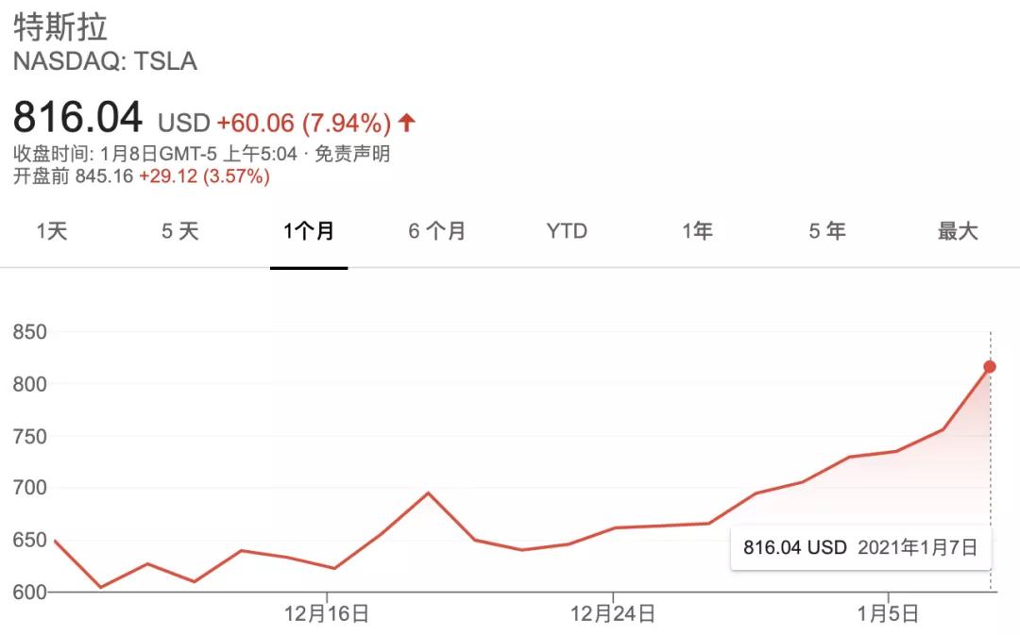Select the 1天 time range tab
The height and width of the screenshot is (635, 1020).
click(x=52, y=230)
